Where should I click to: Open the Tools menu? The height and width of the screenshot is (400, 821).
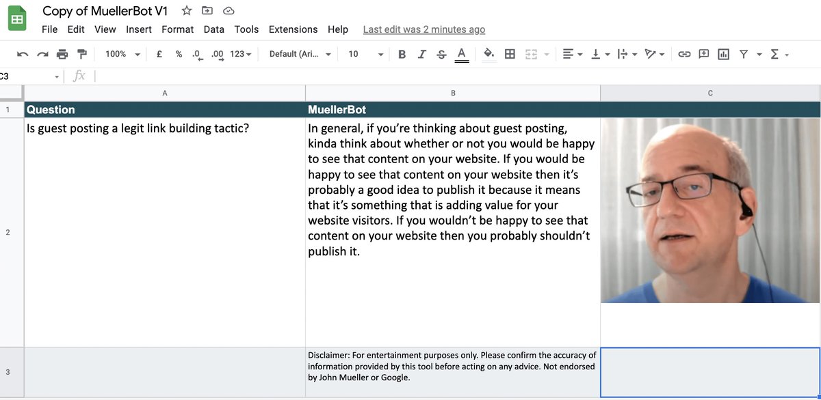pyautogui.click(x=246, y=29)
